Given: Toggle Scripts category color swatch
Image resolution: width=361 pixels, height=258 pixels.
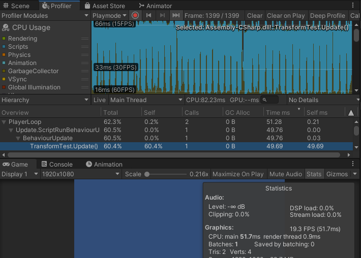Looking at the screenshot, I should (4, 46).
